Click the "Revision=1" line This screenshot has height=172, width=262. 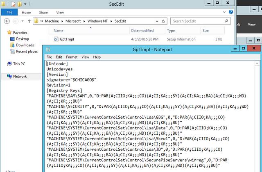(x=58, y=85)
